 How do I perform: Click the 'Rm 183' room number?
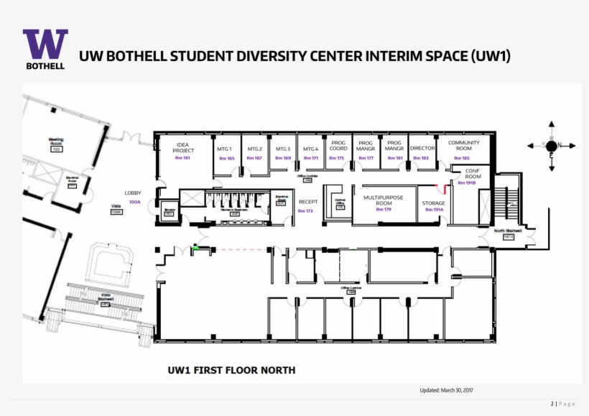pos(421,158)
